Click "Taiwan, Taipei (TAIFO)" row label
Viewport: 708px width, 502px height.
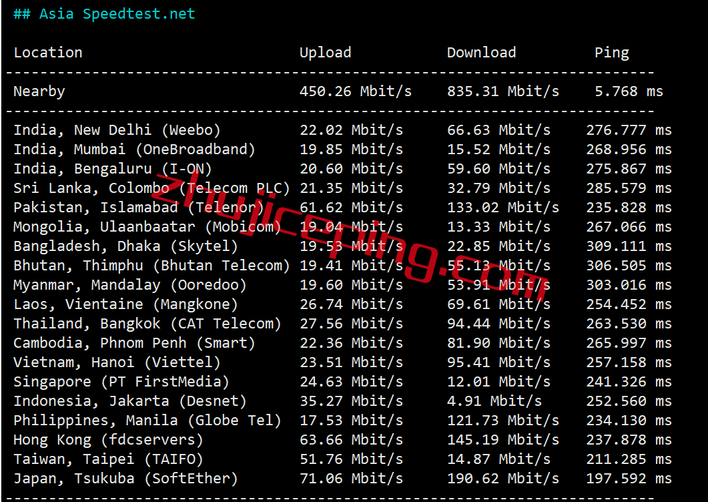[108, 461]
